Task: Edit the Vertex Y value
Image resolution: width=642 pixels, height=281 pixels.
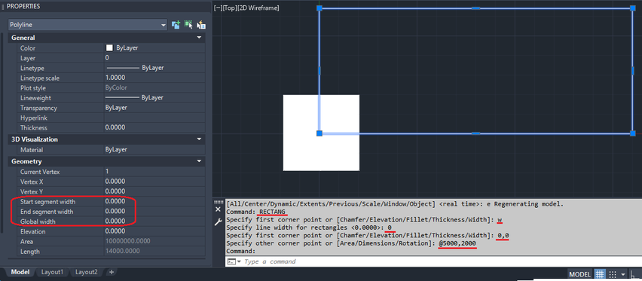Action: [x=154, y=191]
